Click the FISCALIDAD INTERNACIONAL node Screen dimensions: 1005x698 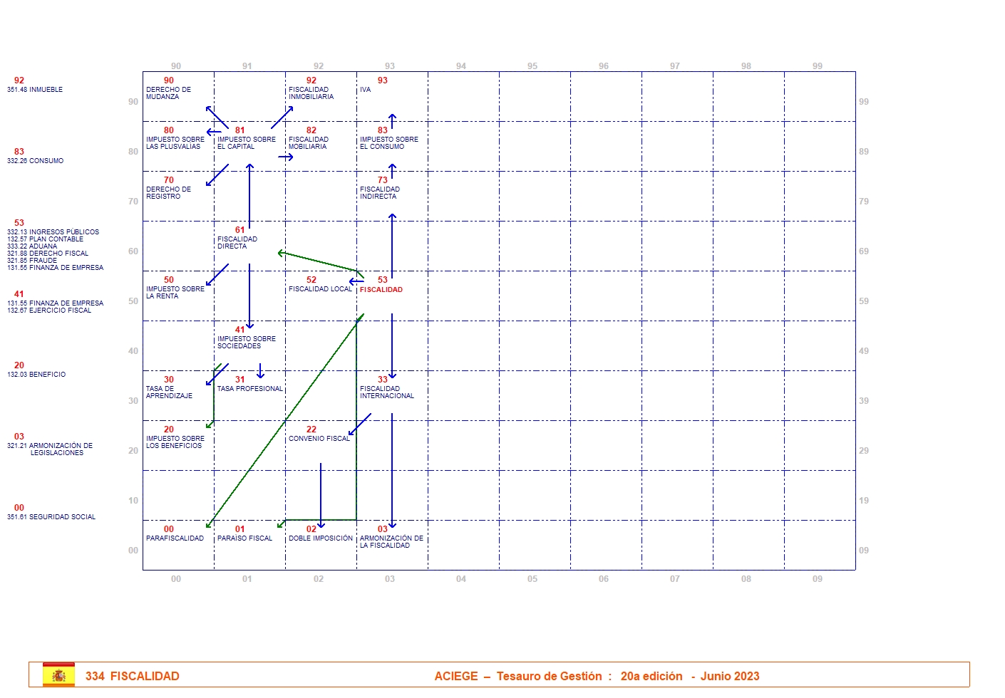click(386, 392)
